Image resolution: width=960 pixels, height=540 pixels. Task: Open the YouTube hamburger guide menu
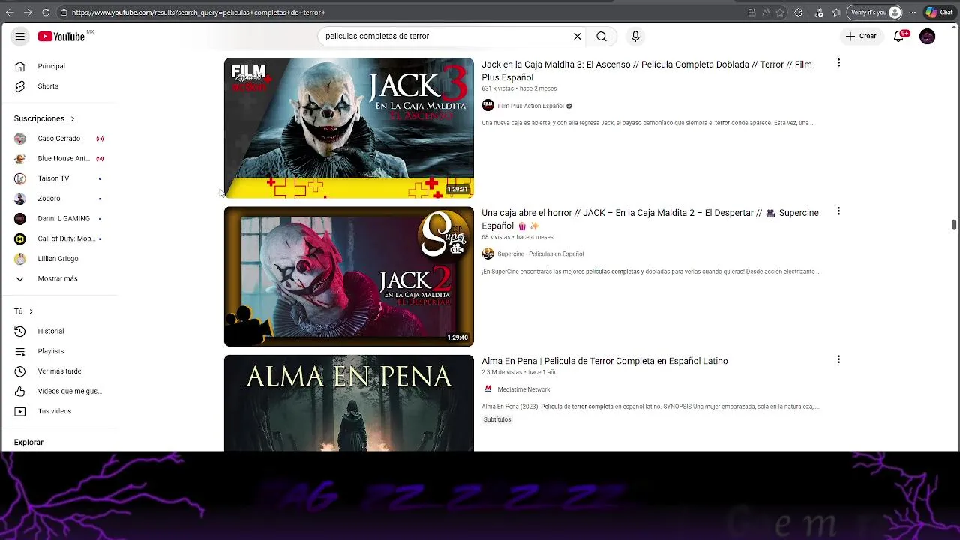click(x=20, y=36)
